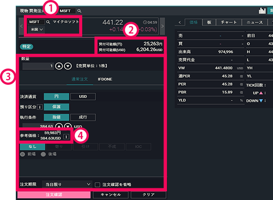Click the 売買代金 row label
273x200 pixels.
(186, 60)
